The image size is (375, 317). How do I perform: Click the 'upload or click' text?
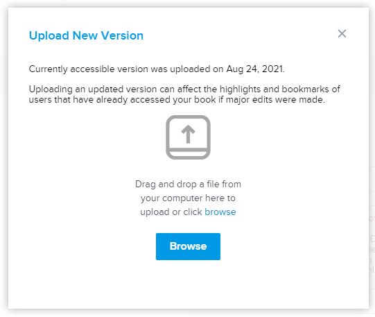[171, 212]
